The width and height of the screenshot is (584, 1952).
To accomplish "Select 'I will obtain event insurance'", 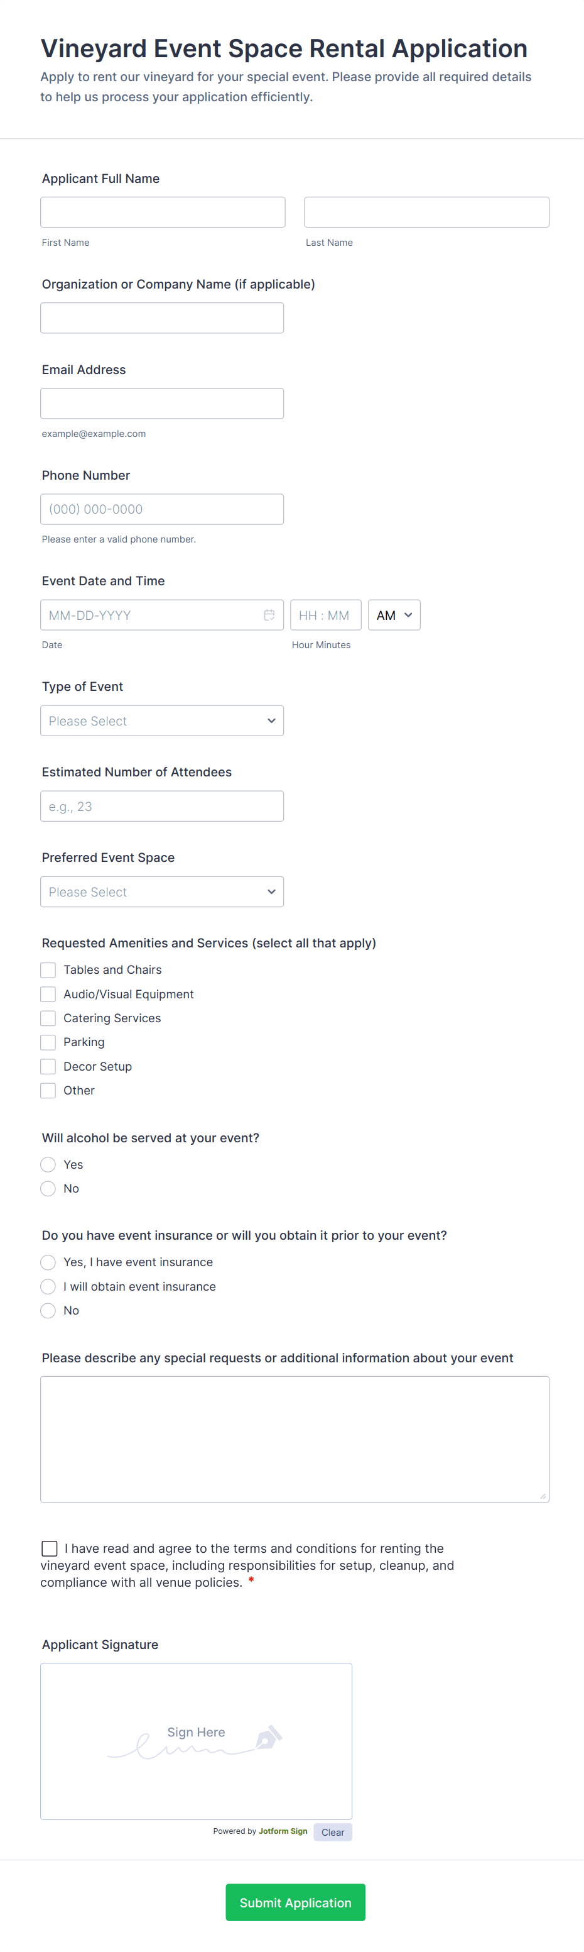I will coord(48,1286).
